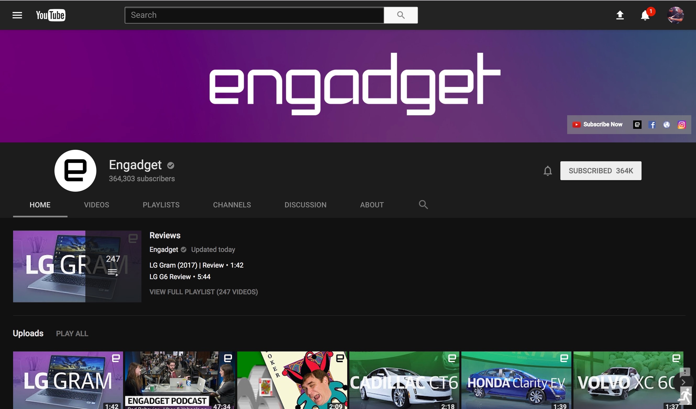696x409 pixels.
Task: Click the Subscribed 364K button
Action: 601,171
